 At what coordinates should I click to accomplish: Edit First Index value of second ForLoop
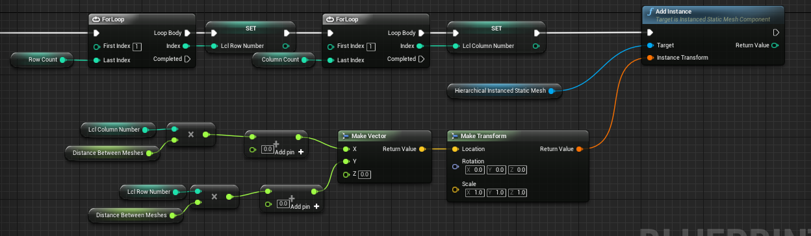pyautogui.click(x=371, y=47)
